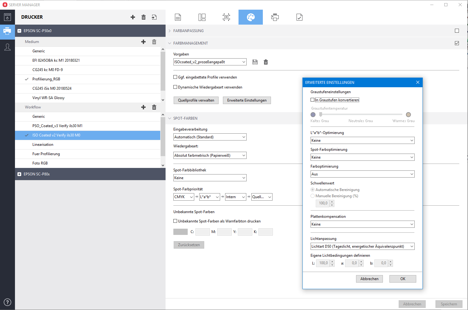The width and height of the screenshot is (468, 310).
Task: Expand the FARBANPASSUNG section
Action: (x=188, y=31)
